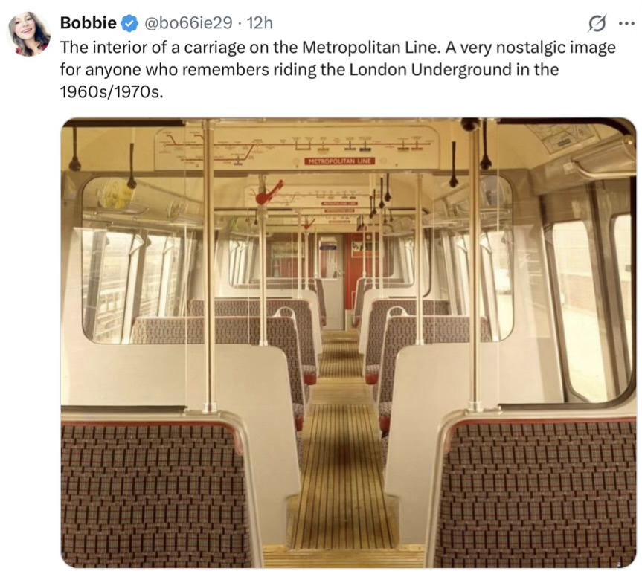Open the @bo66ie29 handle link
The height and width of the screenshot is (577, 642).
point(188,23)
